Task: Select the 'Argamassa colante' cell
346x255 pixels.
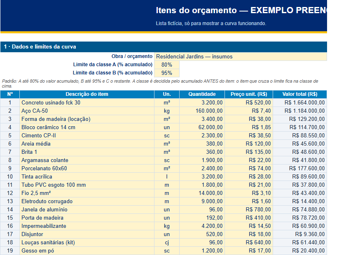Action: [87, 160]
